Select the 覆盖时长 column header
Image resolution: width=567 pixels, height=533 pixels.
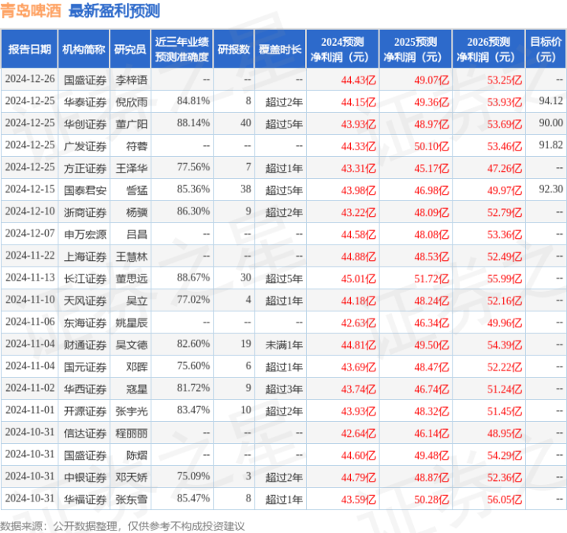pos(280,49)
